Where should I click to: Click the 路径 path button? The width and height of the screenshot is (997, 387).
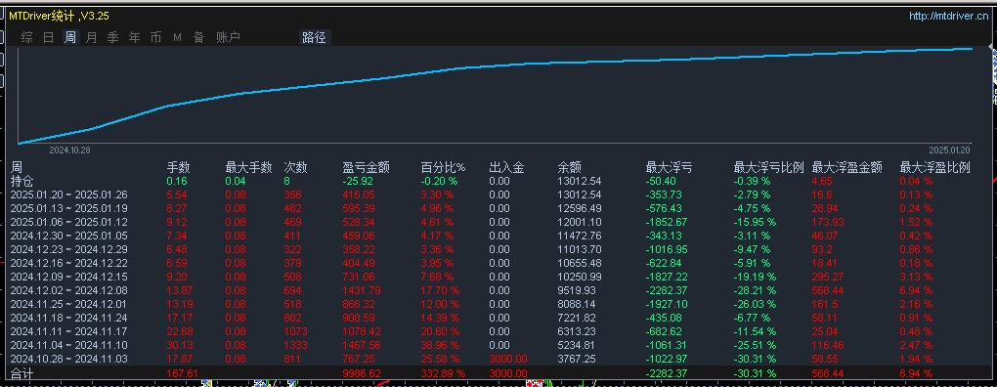pyautogui.click(x=315, y=37)
